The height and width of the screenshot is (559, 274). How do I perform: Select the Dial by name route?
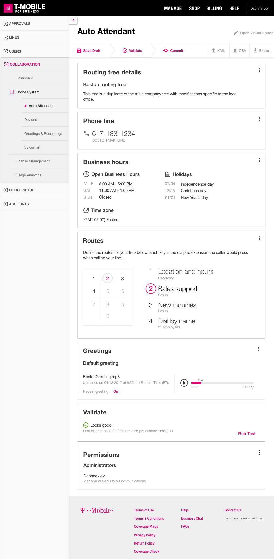(177, 321)
